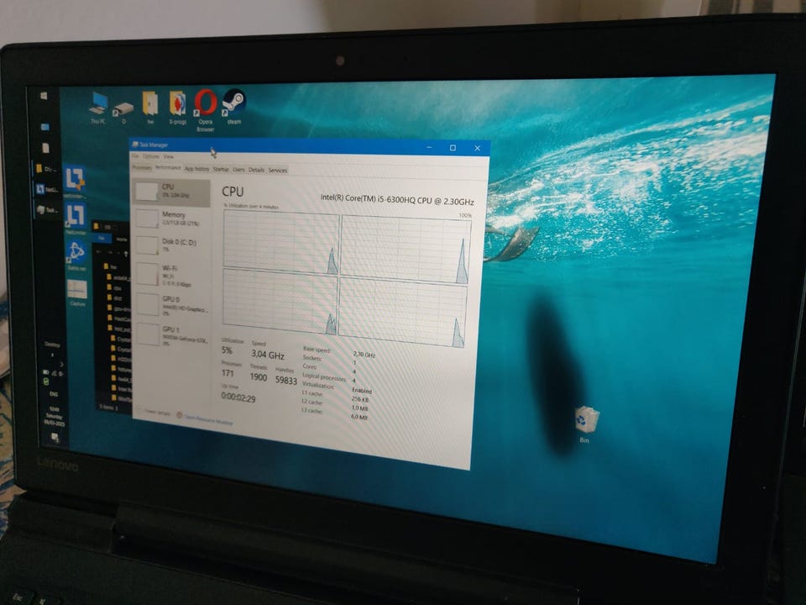Launch the Battle.net desktop shortcut

click(x=76, y=255)
